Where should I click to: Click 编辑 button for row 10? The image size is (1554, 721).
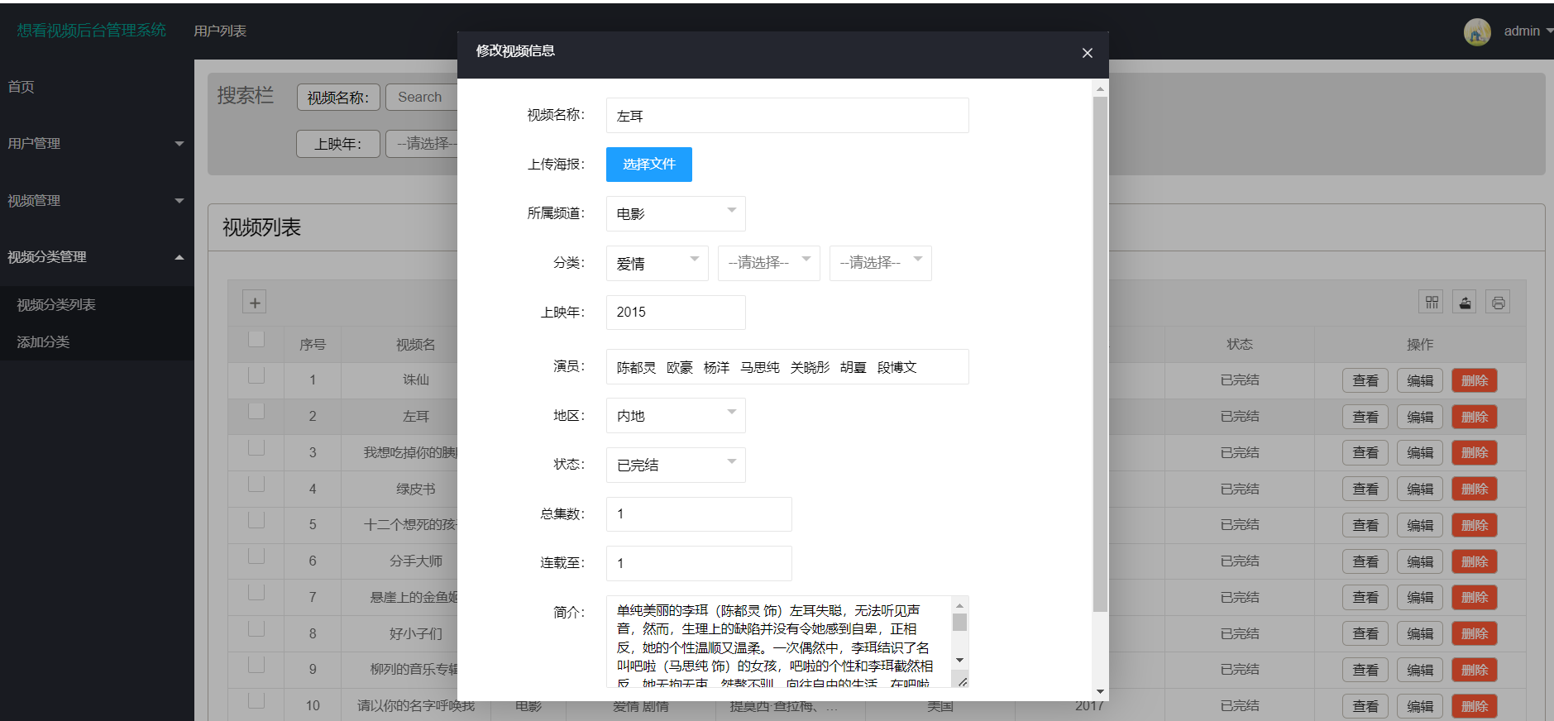click(x=1420, y=706)
